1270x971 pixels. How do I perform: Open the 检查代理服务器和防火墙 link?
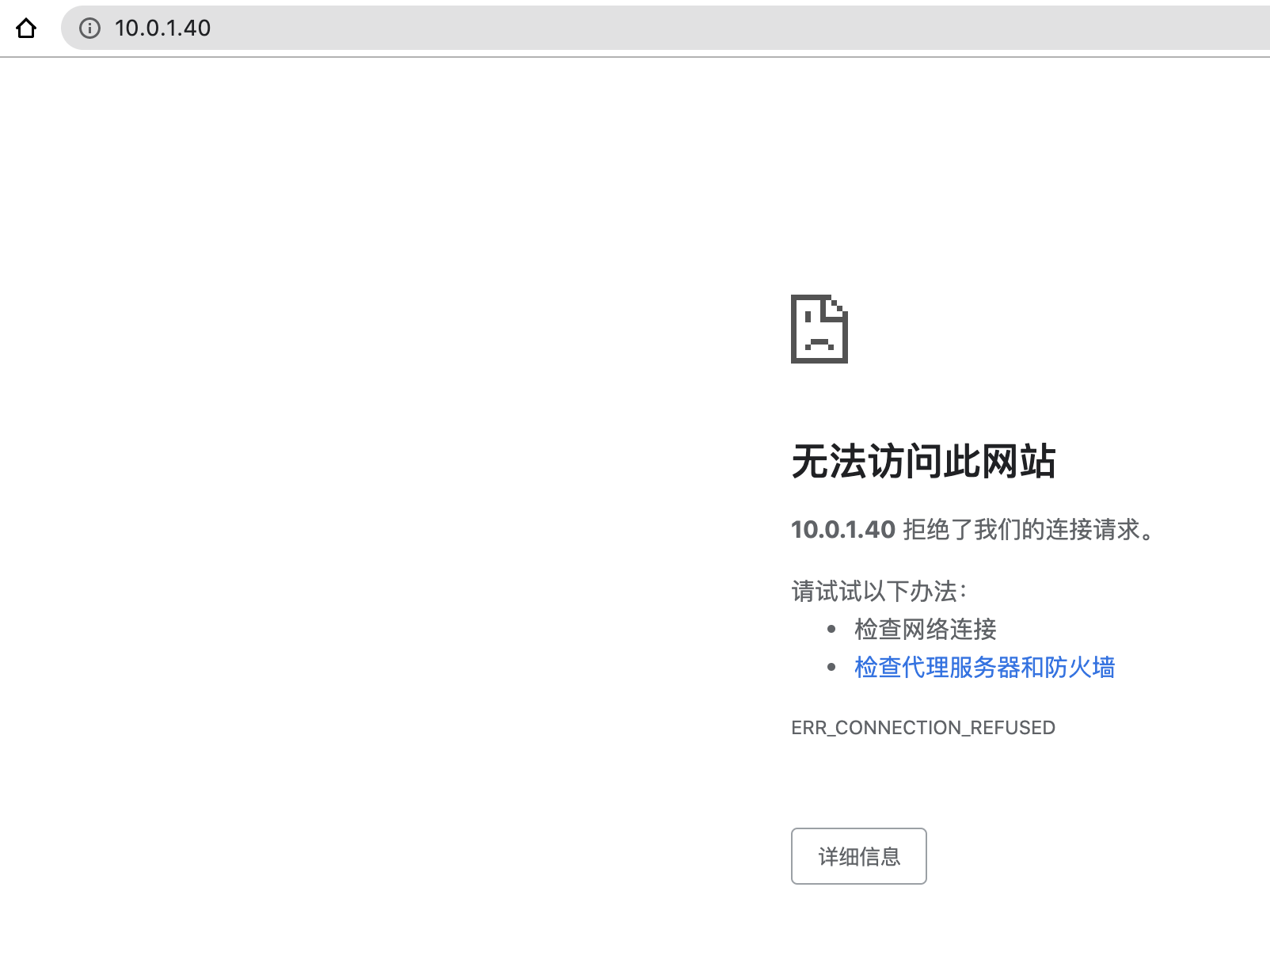pos(984,667)
